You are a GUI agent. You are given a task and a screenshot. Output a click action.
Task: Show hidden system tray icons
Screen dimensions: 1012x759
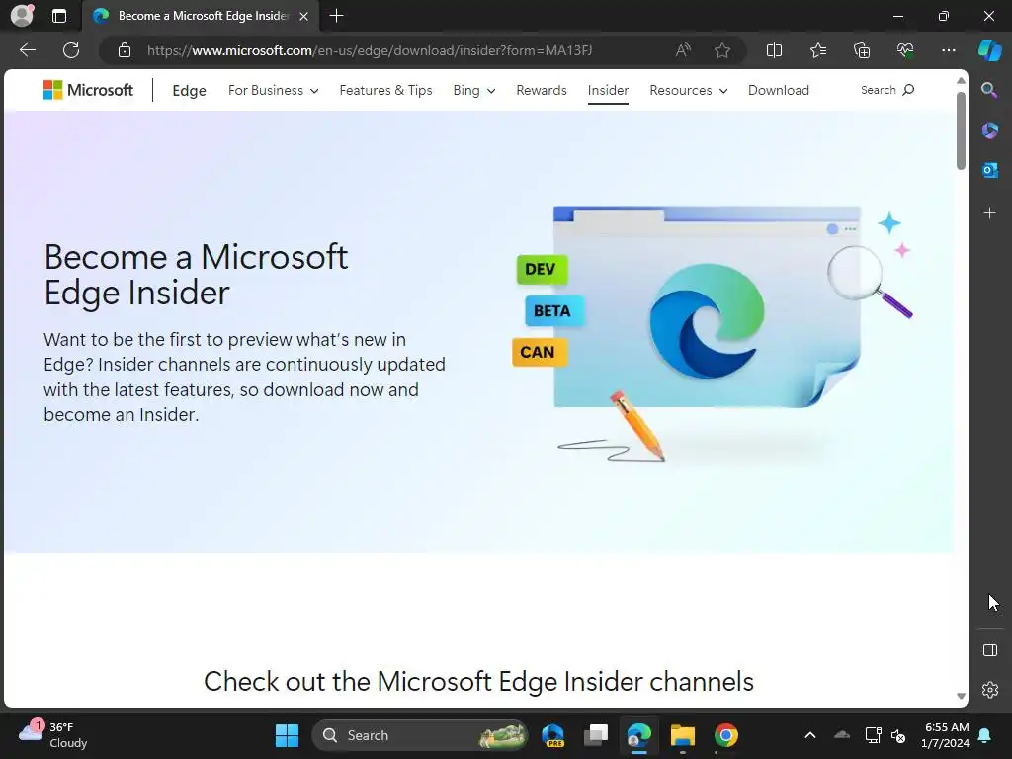810,735
